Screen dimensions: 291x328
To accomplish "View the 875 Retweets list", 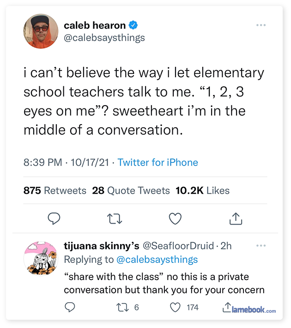I will [x=55, y=190].
